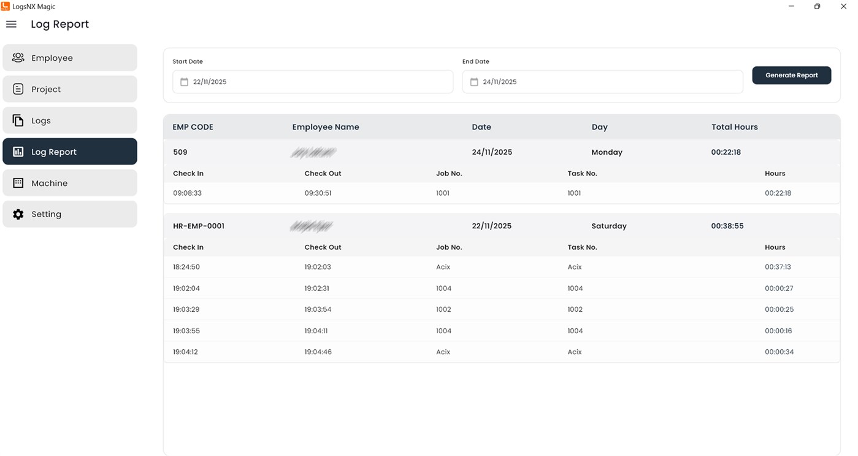The width and height of the screenshot is (858, 456).
Task: Open the hamburger navigation menu
Action: tap(11, 25)
